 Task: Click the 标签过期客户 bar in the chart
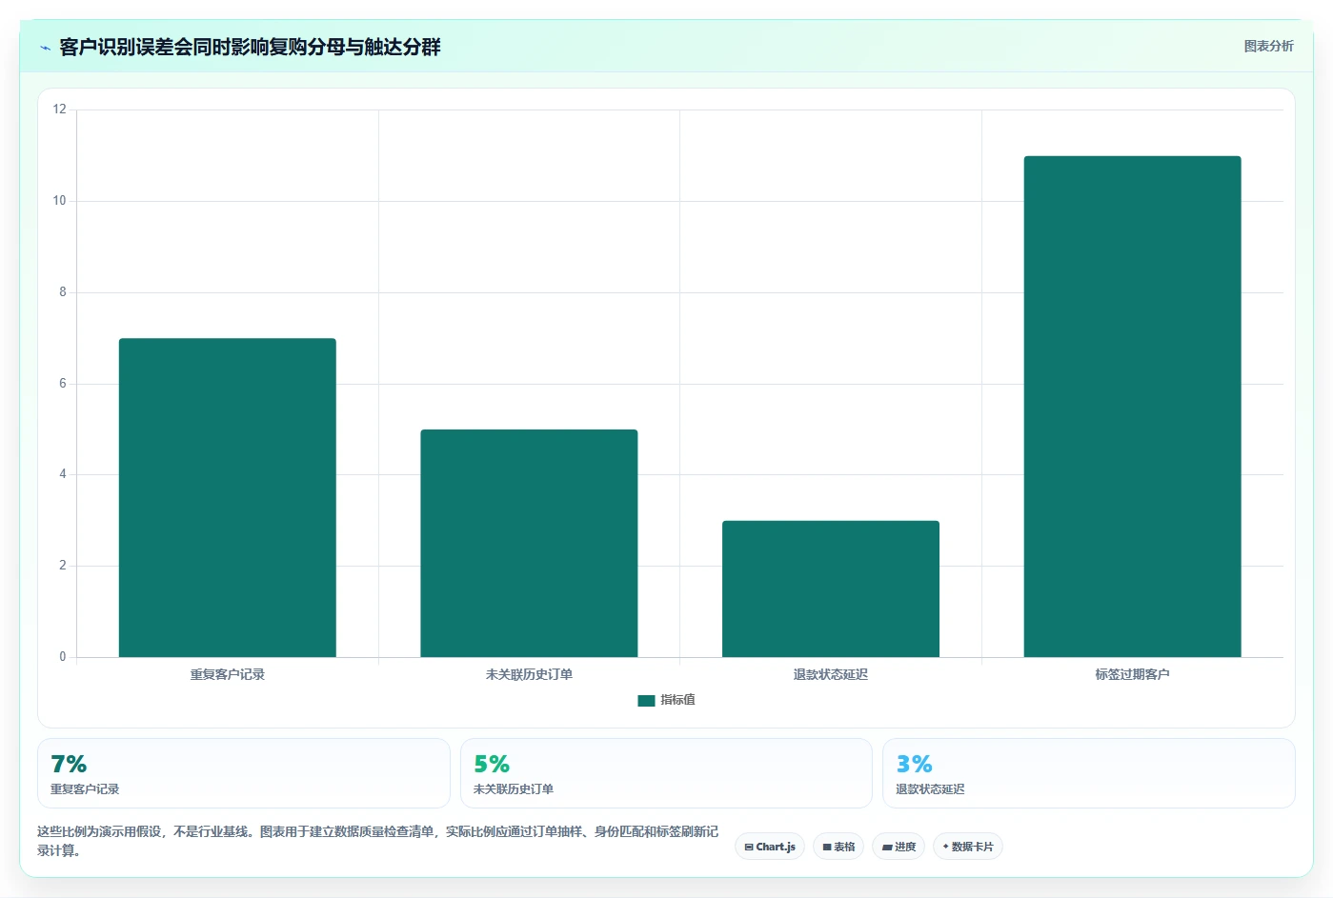(1132, 407)
